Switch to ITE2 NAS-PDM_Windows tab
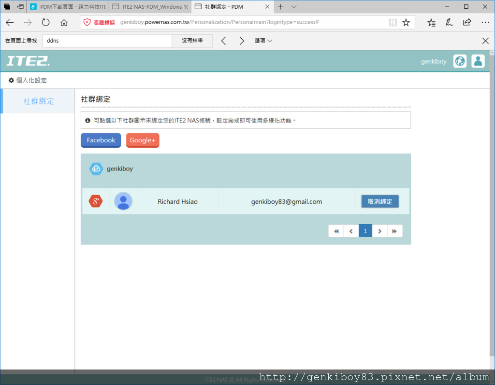 coord(150,7)
